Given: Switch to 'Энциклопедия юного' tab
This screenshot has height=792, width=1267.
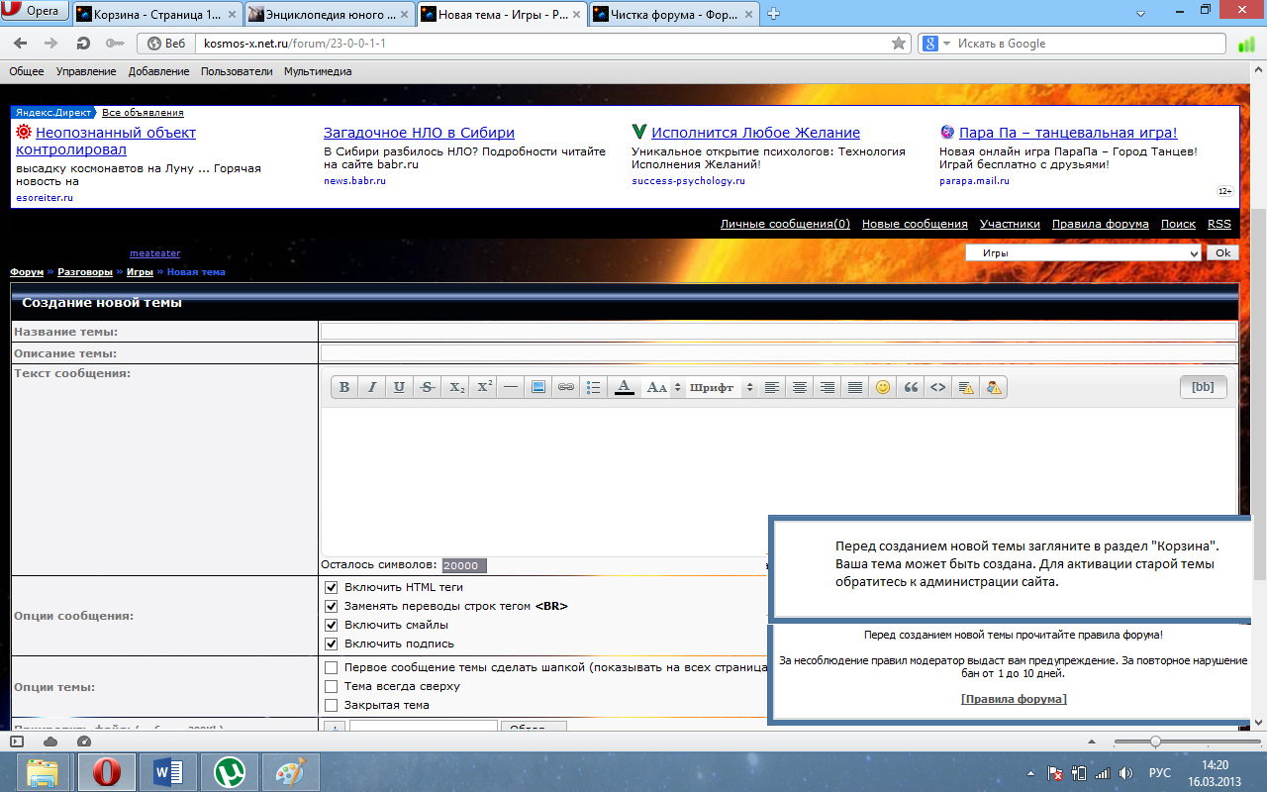Looking at the screenshot, I should (329, 14).
